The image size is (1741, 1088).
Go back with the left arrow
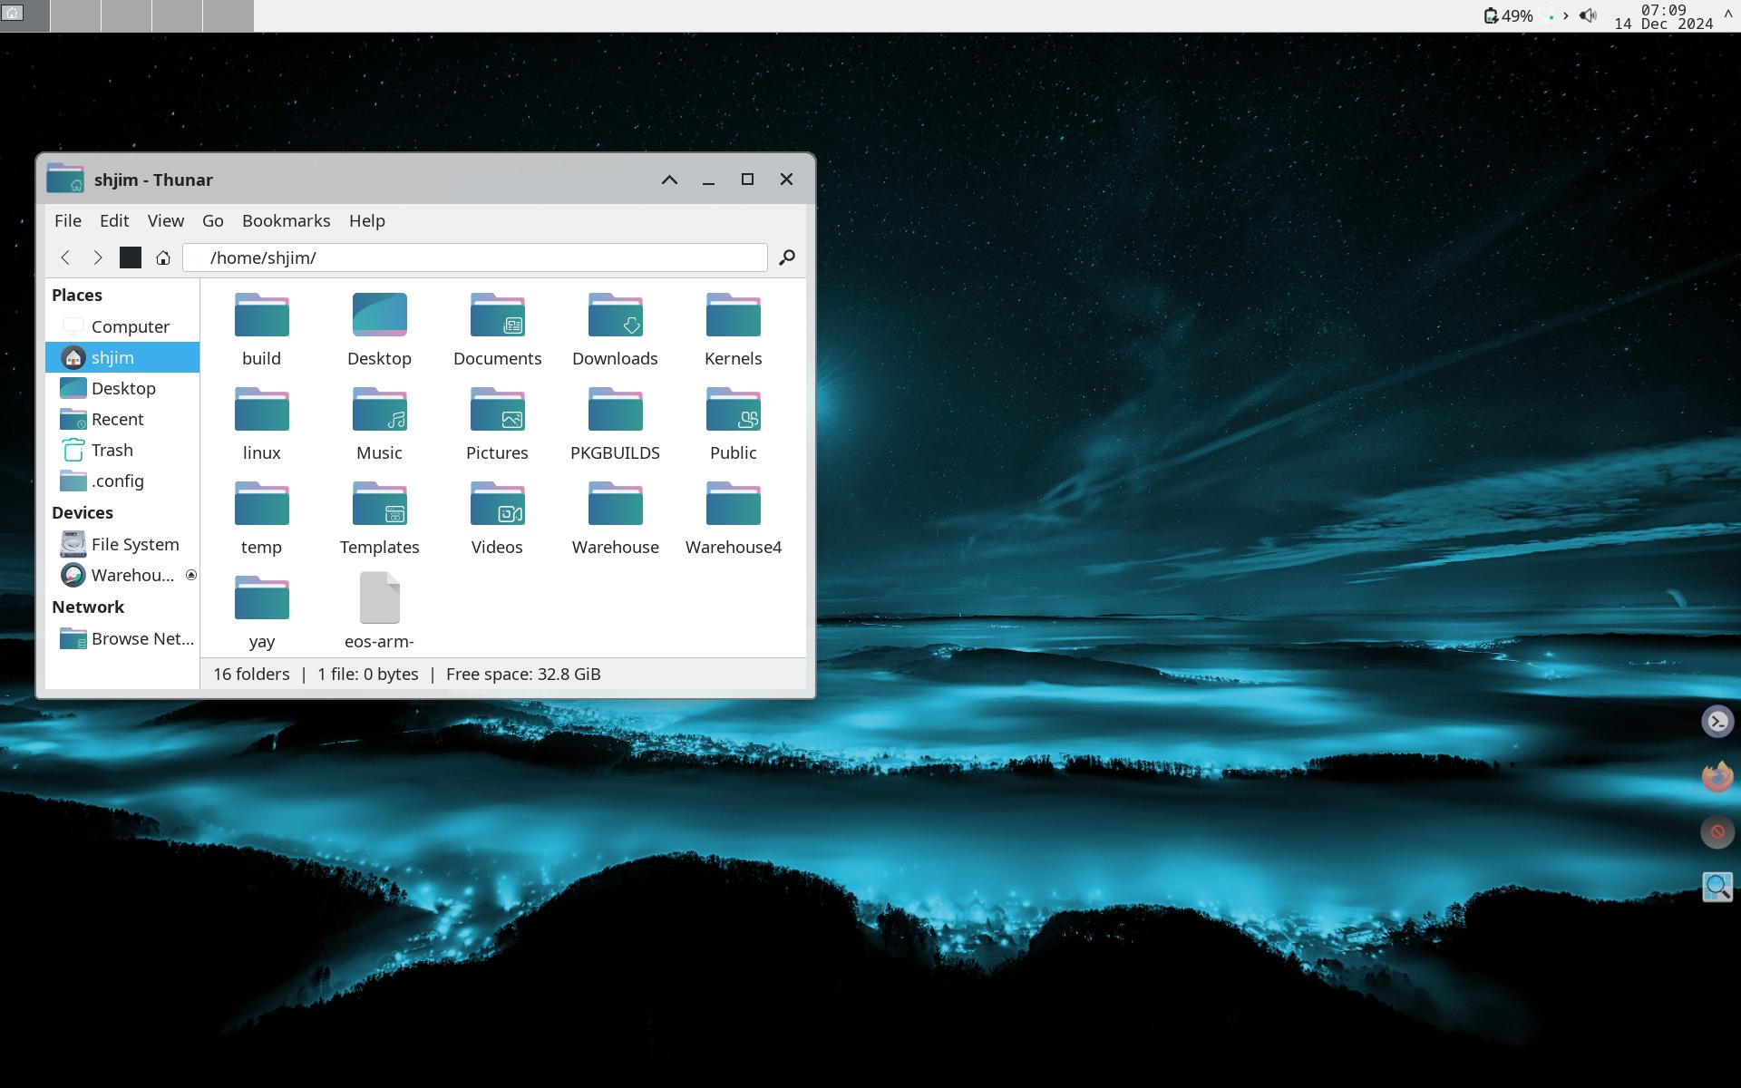[65, 257]
